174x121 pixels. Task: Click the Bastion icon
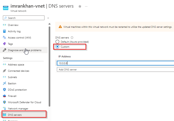4,83
